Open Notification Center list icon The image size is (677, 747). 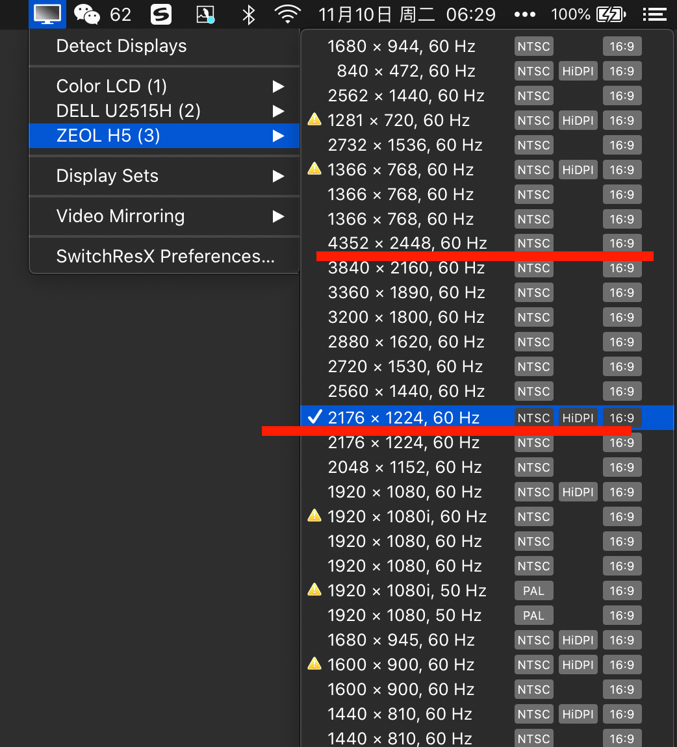click(654, 14)
